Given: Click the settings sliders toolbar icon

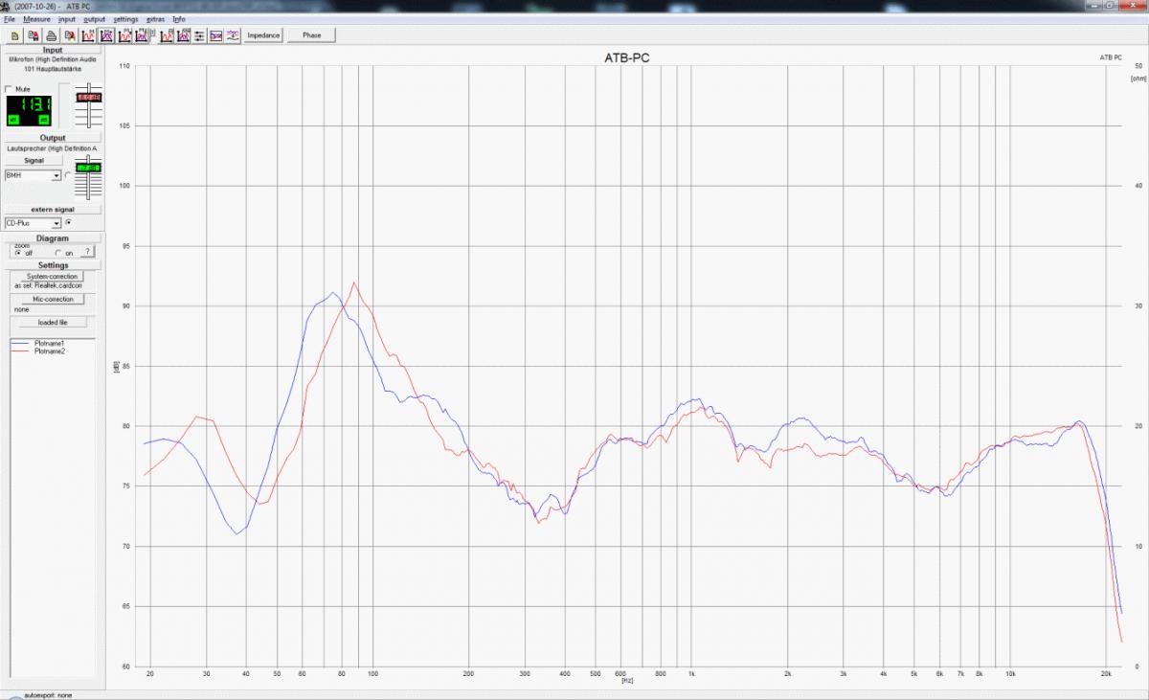Looking at the screenshot, I should click(x=199, y=35).
